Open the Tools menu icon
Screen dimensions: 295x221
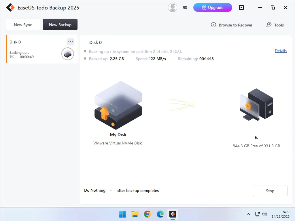click(x=269, y=25)
